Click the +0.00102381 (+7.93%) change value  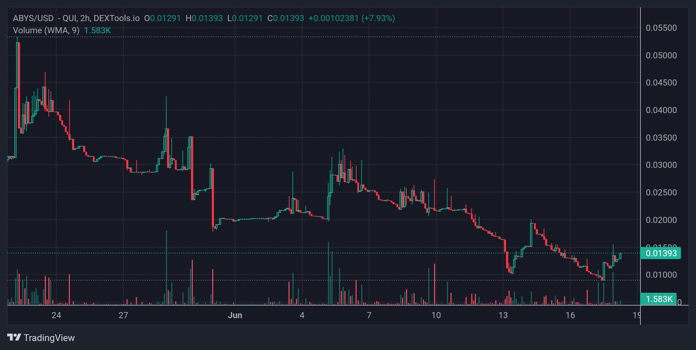352,18
